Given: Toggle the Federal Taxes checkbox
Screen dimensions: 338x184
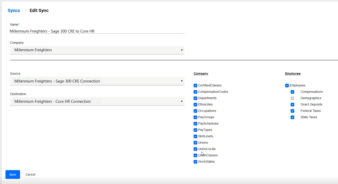Looking at the screenshot, I should pos(292,111).
